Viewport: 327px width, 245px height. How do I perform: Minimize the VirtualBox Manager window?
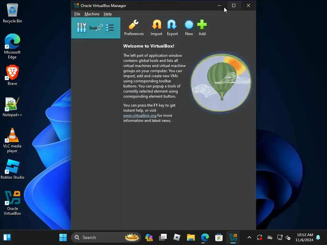[x=219, y=6]
